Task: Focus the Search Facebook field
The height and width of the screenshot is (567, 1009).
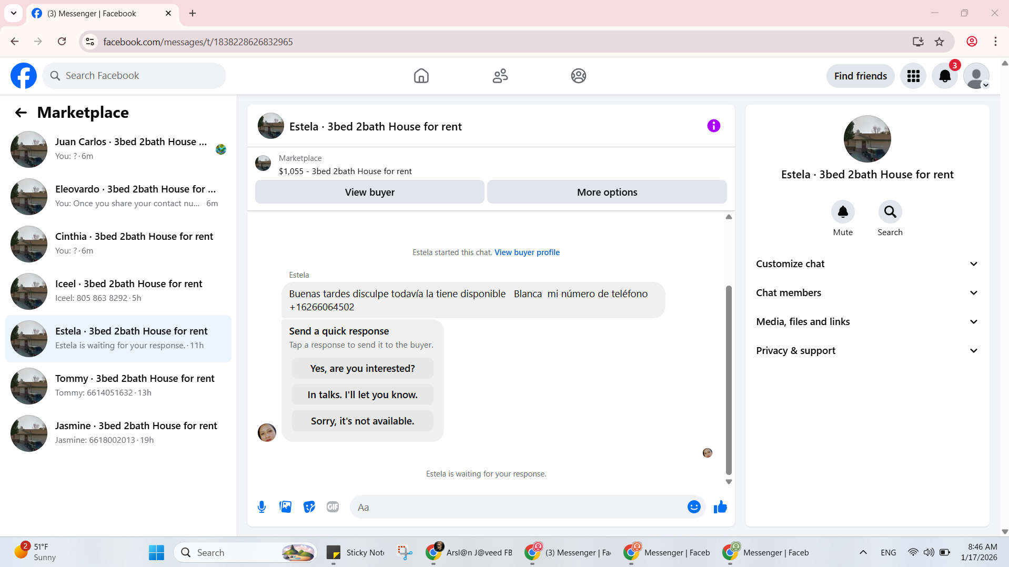Action: click(134, 76)
